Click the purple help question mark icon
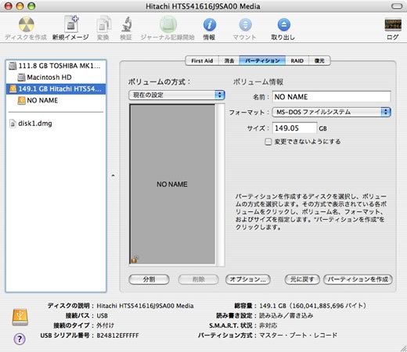The image size is (407, 352). 20,339
